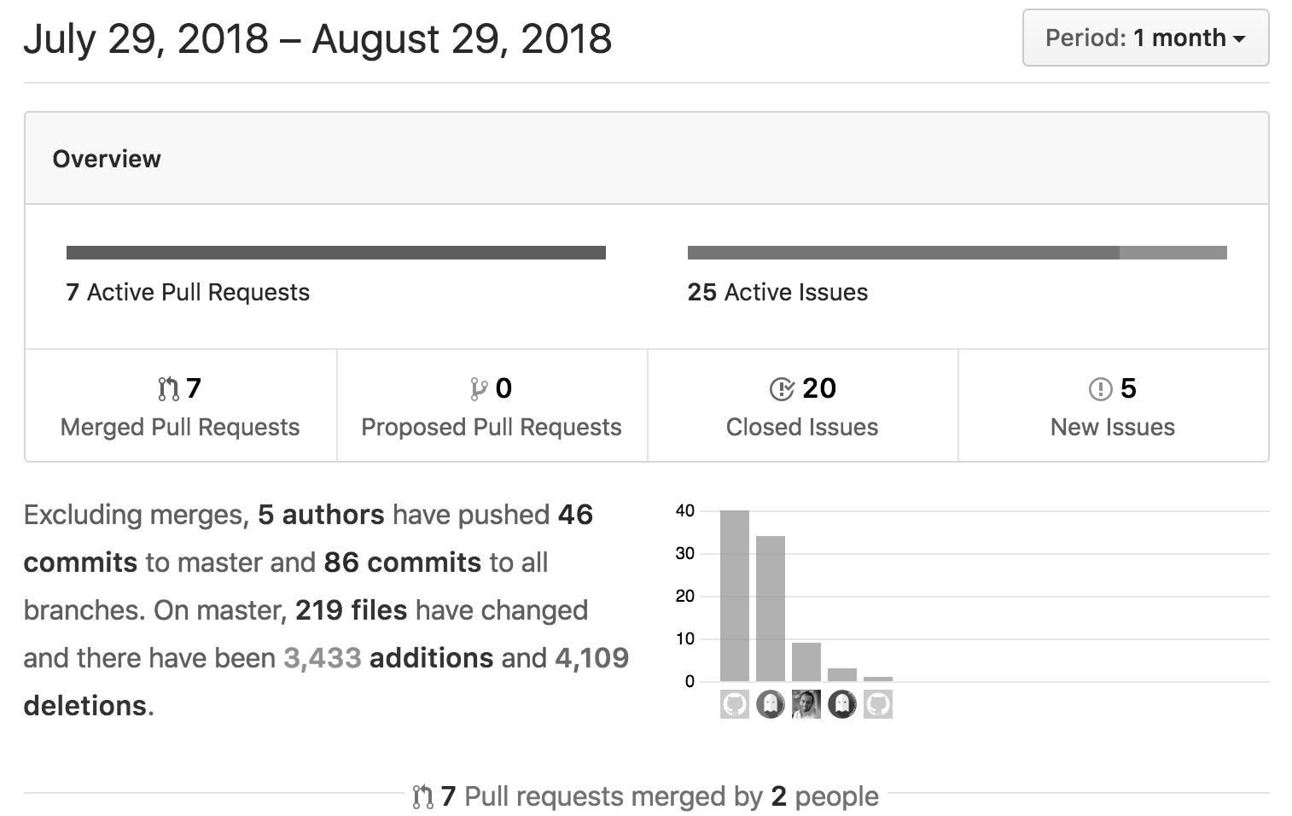Click the proposed pull request branch icon
The image size is (1292, 816).
479,389
